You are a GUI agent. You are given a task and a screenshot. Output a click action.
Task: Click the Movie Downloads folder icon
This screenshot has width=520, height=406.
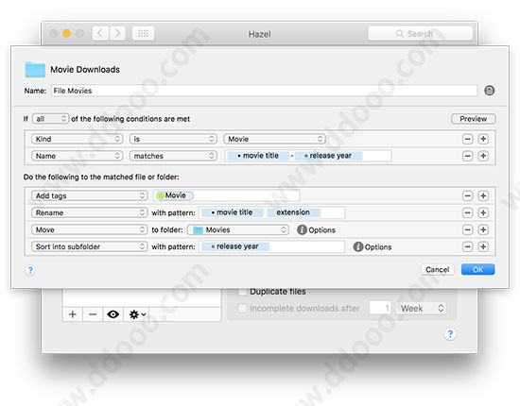(x=35, y=70)
